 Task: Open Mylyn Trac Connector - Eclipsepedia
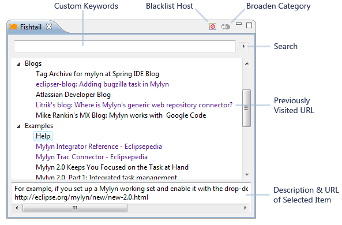(92, 157)
